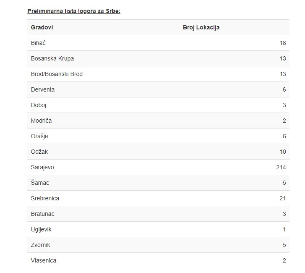Click the Brod/Bosanski Brod city name
305x273 pixels.
tap(57, 74)
